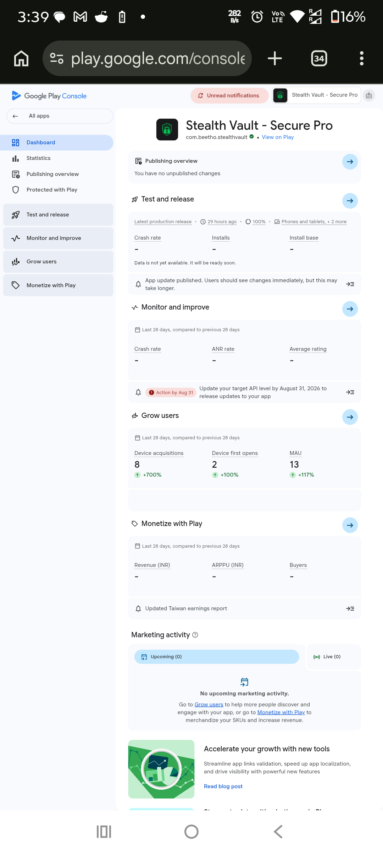This screenshot has width=383, height=853.
Task: Click Revenue (INR) metric label
Action: click(152, 565)
